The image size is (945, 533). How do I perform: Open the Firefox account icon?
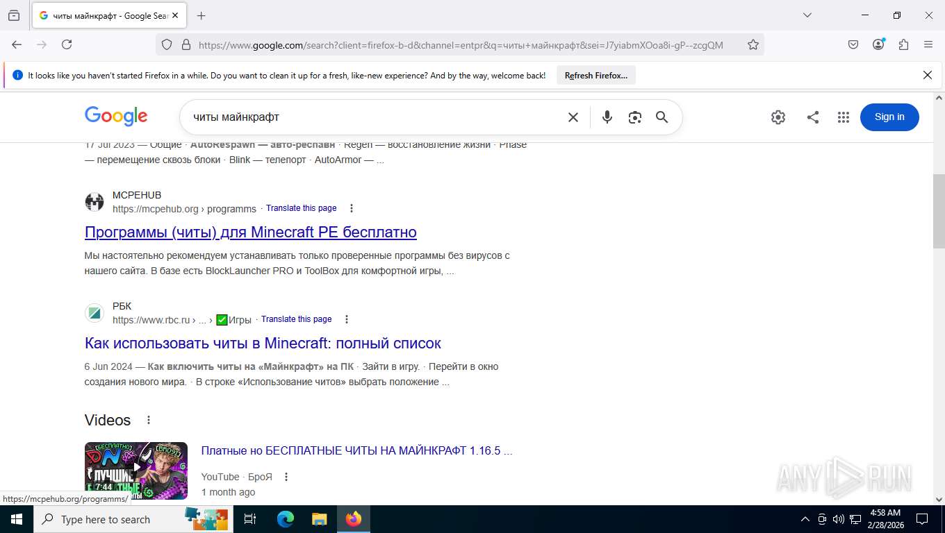(x=878, y=44)
